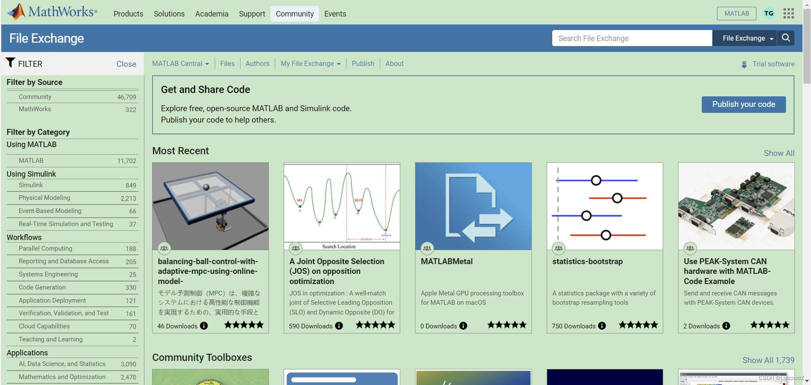This screenshot has width=811, height=385.
Task: Open statistics-bootstrap card thumbnail
Action: click(605, 206)
